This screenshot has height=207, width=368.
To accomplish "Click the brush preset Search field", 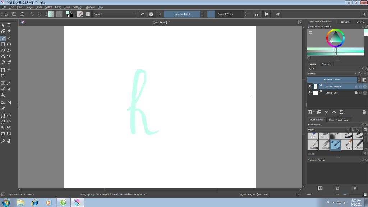I will click(334, 154).
